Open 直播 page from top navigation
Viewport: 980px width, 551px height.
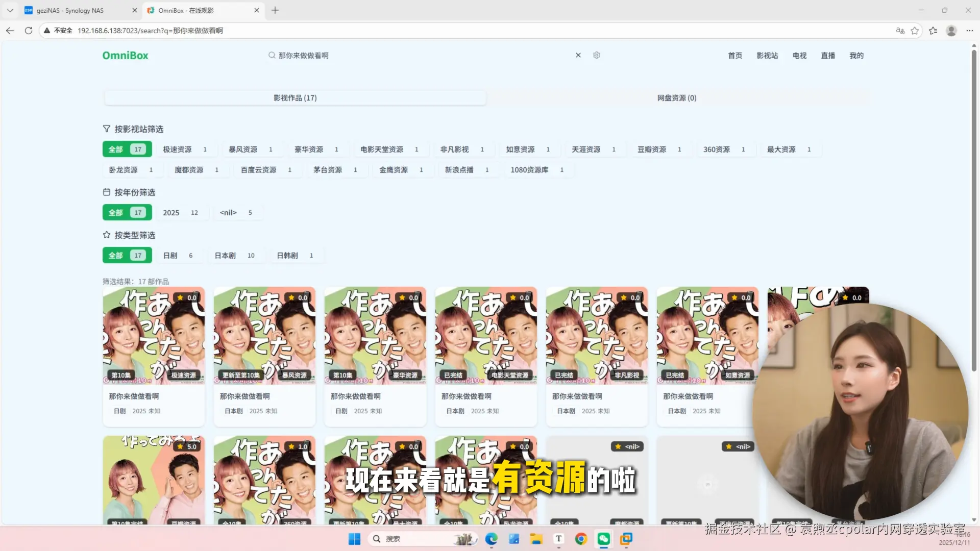tap(827, 56)
